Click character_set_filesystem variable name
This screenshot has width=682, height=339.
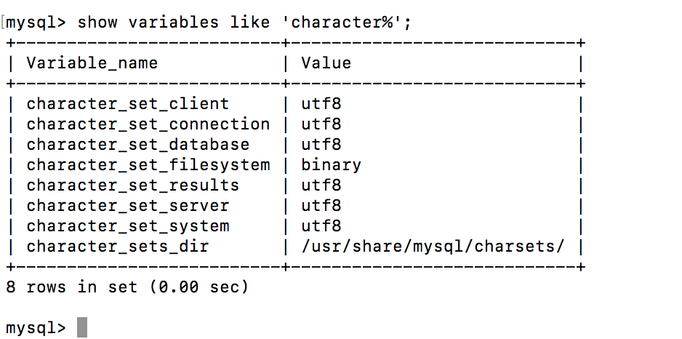coord(148,165)
